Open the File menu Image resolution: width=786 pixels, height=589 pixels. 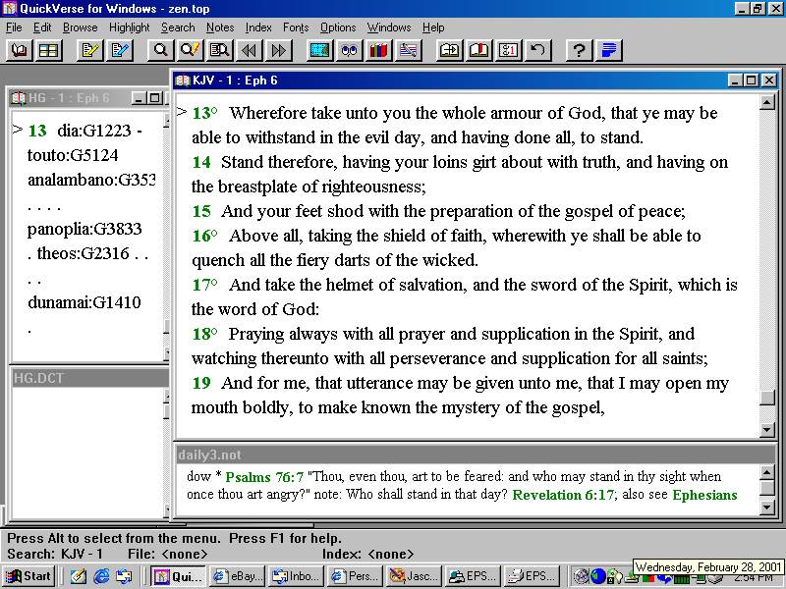14,27
